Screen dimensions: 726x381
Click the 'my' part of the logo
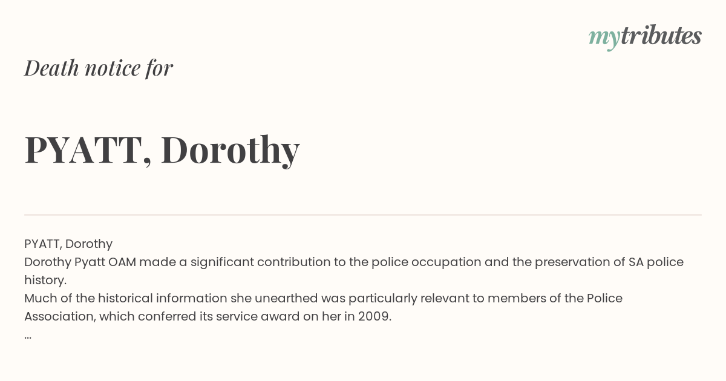[604, 38]
